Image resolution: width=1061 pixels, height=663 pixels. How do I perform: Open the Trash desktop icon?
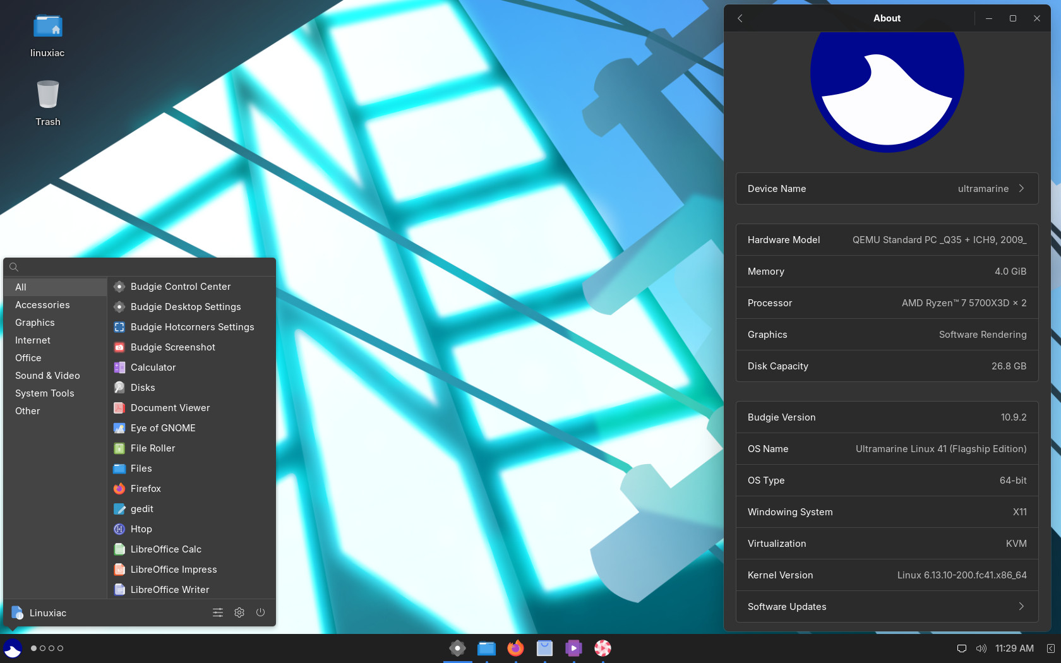(48, 103)
